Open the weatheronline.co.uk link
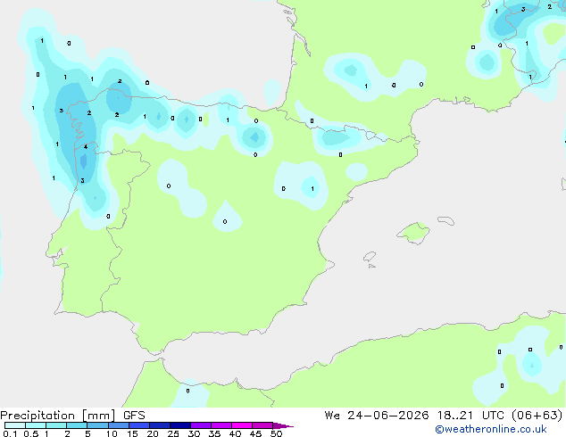 pos(491,429)
